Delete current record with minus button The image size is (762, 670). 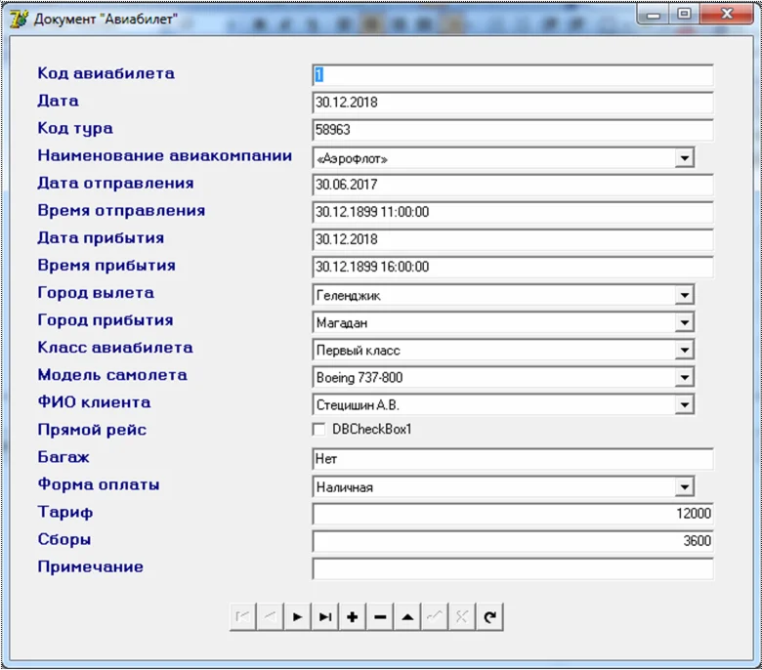pos(380,616)
